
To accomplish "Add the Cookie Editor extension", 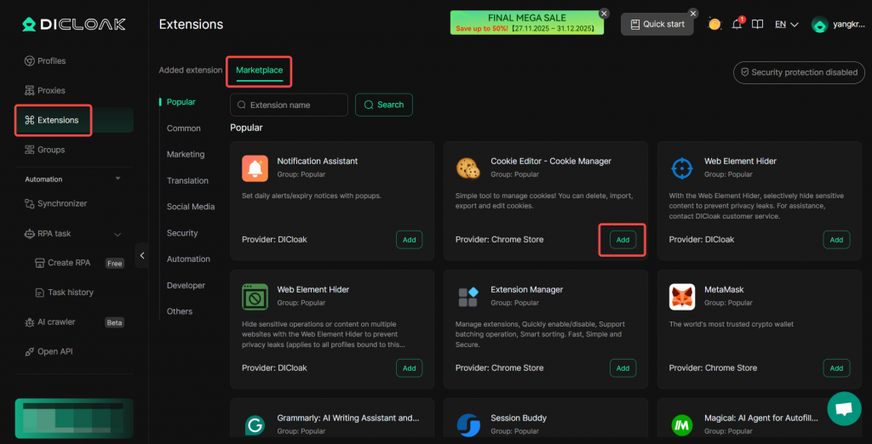I will tap(622, 240).
